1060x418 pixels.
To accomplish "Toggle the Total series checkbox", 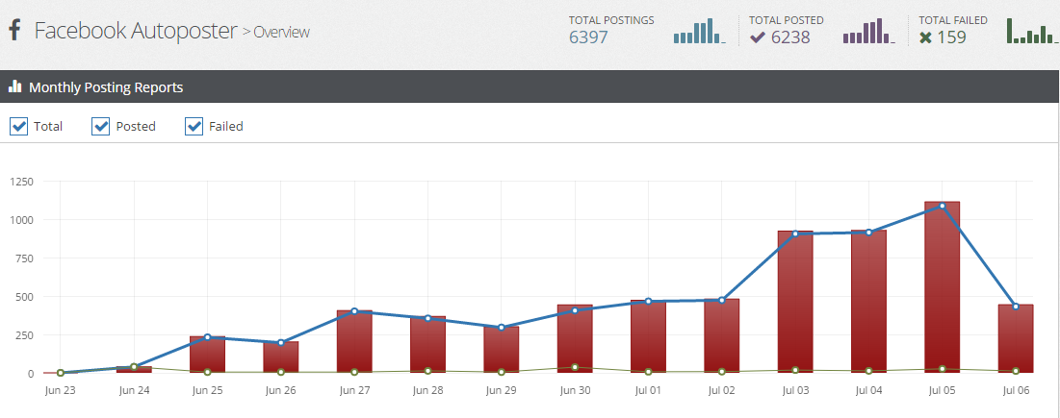I will [19, 126].
